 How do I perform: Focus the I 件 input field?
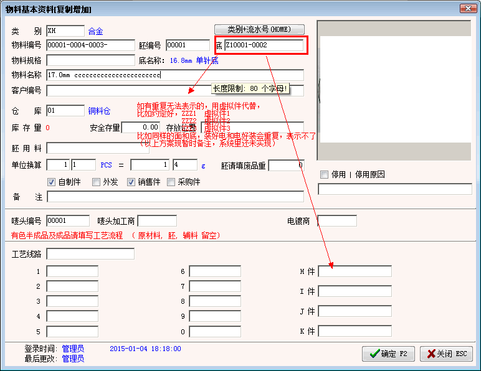click(x=355, y=291)
